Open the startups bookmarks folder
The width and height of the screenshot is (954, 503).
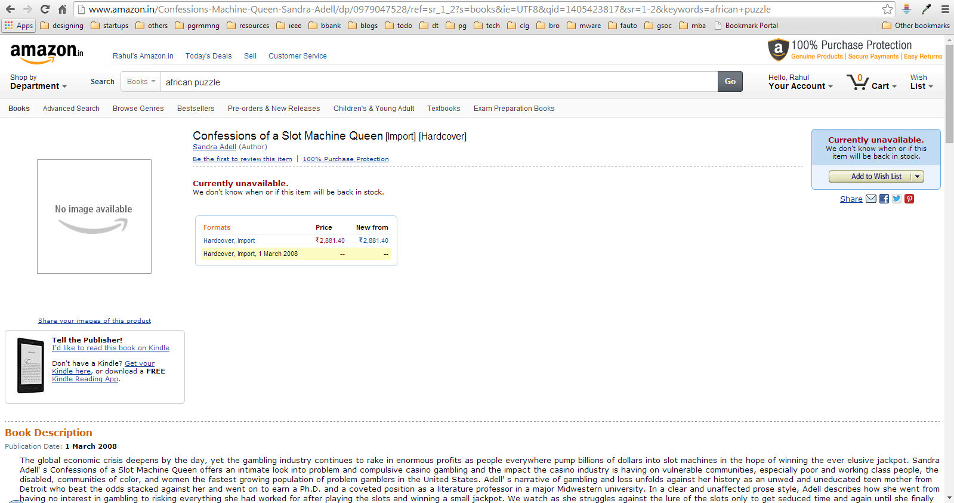[110, 26]
